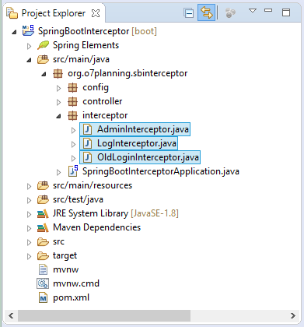Select the src/main/java label
This screenshot has height=327, width=304.
pyautogui.click(x=81, y=59)
